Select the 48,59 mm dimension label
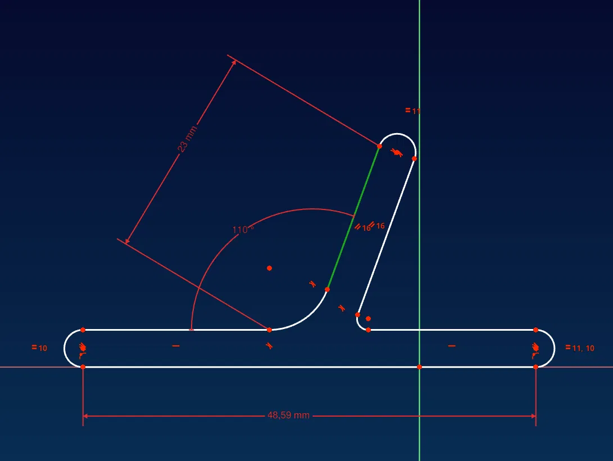The height and width of the screenshot is (461, 613). coord(288,416)
